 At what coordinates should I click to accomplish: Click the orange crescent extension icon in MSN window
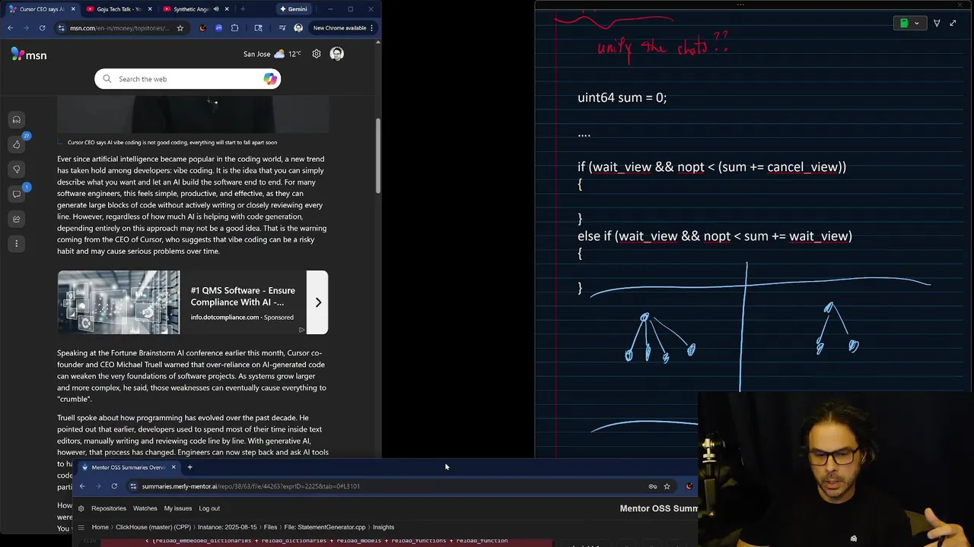coord(202,28)
